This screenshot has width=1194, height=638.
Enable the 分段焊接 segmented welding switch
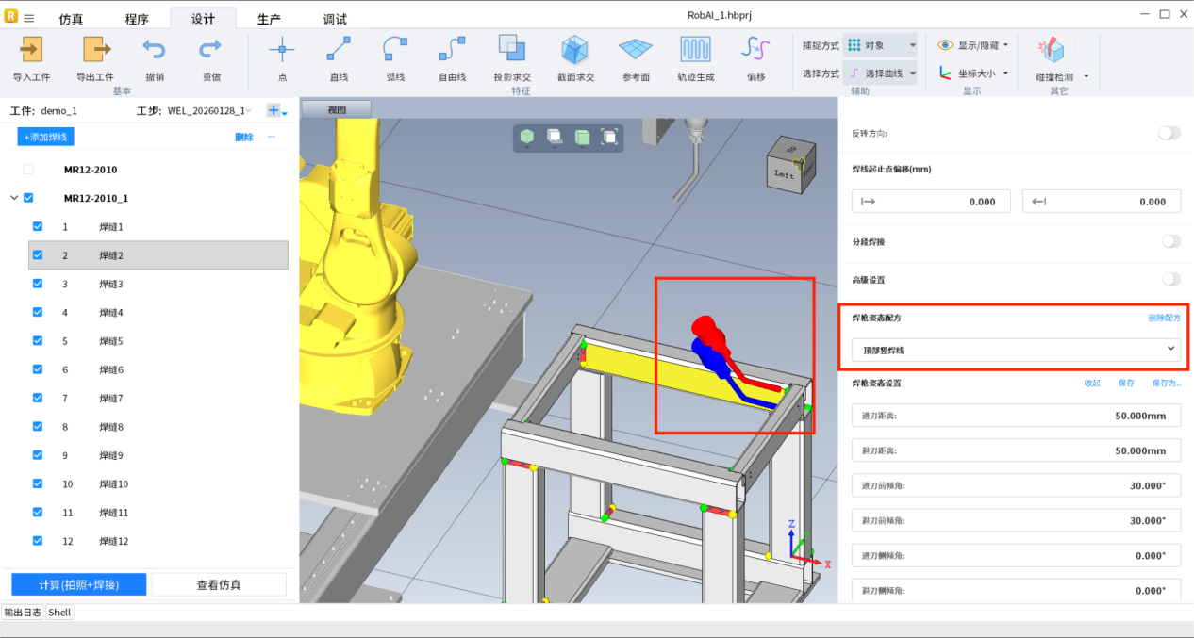tap(1169, 242)
